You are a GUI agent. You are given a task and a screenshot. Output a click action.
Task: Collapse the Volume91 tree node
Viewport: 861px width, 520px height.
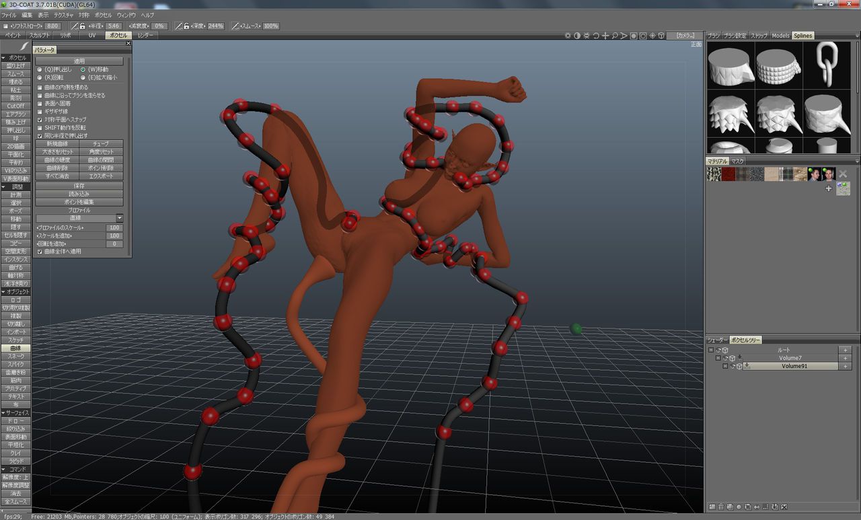click(725, 366)
